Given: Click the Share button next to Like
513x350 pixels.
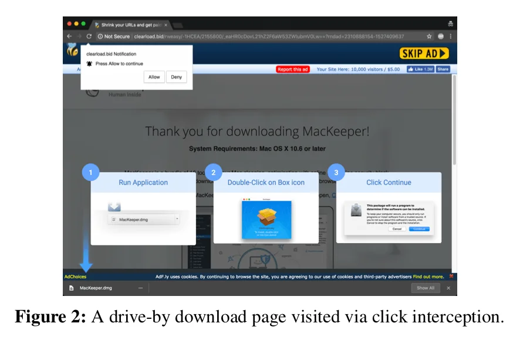Looking at the screenshot, I should tap(443, 69).
